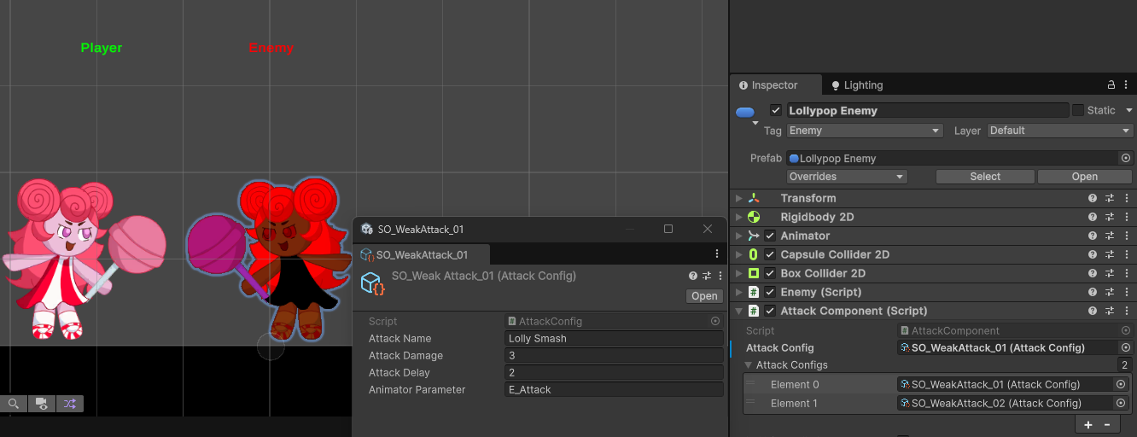This screenshot has width=1137, height=437.
Task: Toggle Lollypop Enemy active checkbox
Action: pos(775,110)
